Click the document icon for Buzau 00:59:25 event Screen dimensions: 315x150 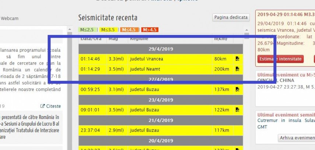click(238, 89)
